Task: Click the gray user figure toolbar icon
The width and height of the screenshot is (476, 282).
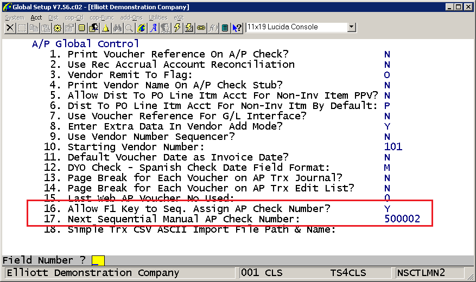Action: 165,28
